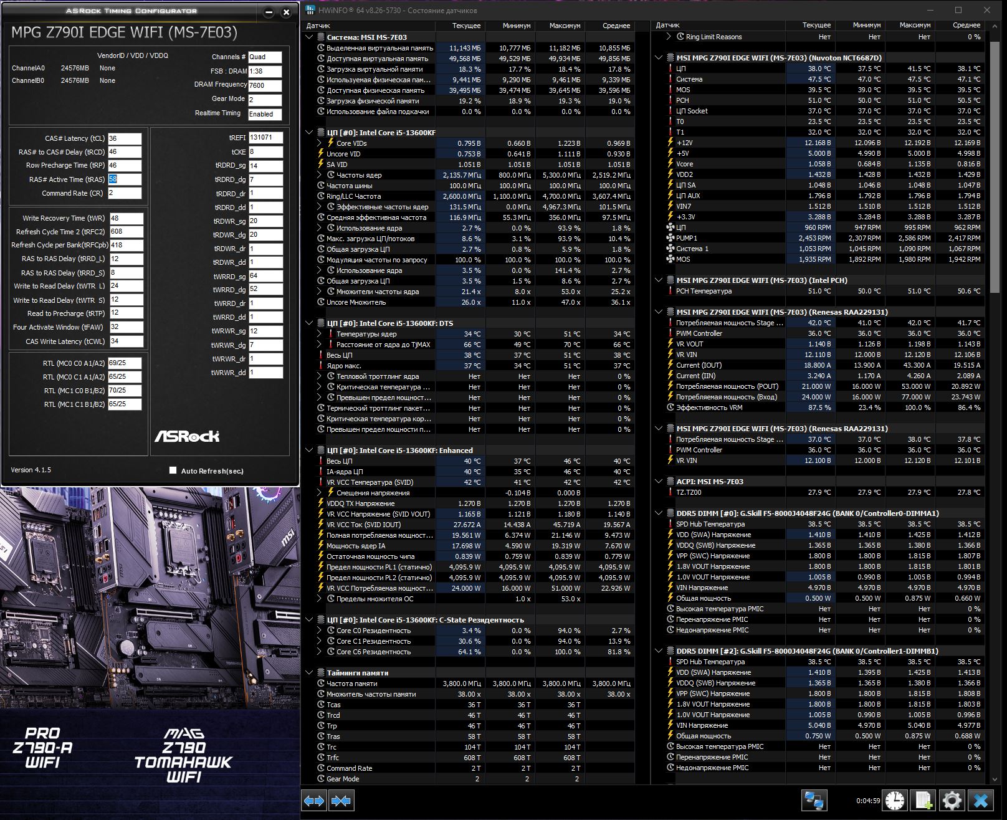1007x820 pixels.
Task: Collapse the ACPI: MSI MS-7E03 group
Action: [659, 482]
